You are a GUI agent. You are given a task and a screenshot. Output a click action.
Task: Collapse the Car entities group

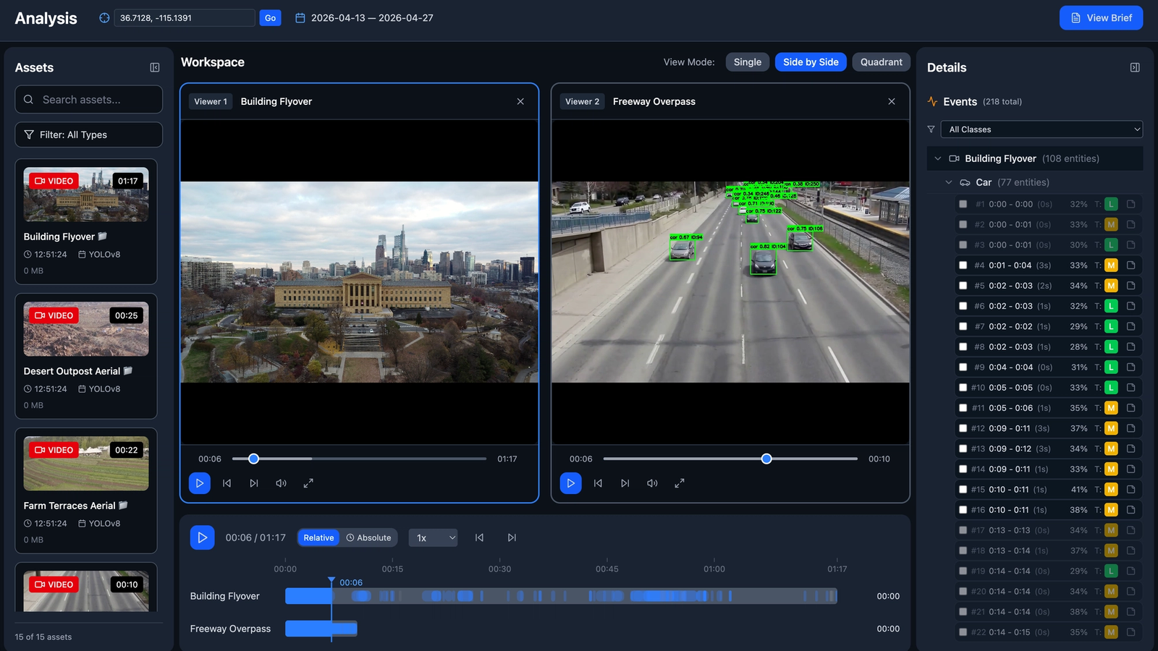point(949,182)
